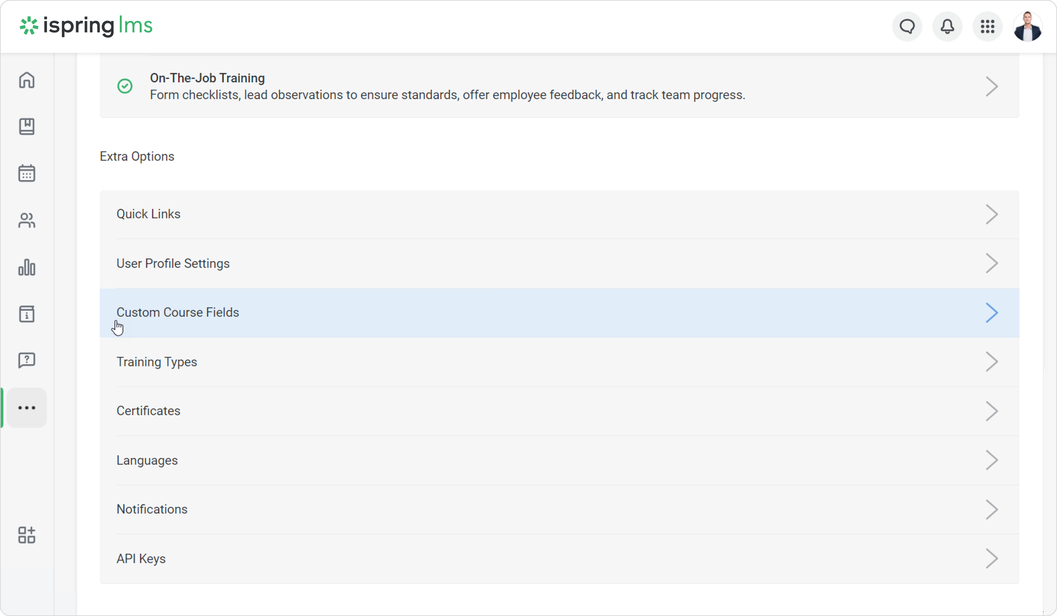Open the Notifications settings row
Screen dimensions: 1057x616
pos(152,509)
